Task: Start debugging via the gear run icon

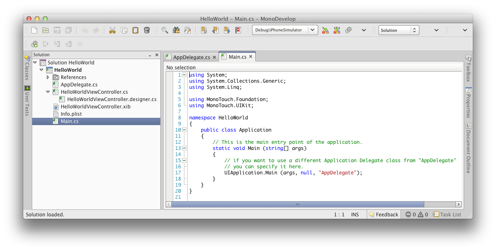Action: pos(348,30)
